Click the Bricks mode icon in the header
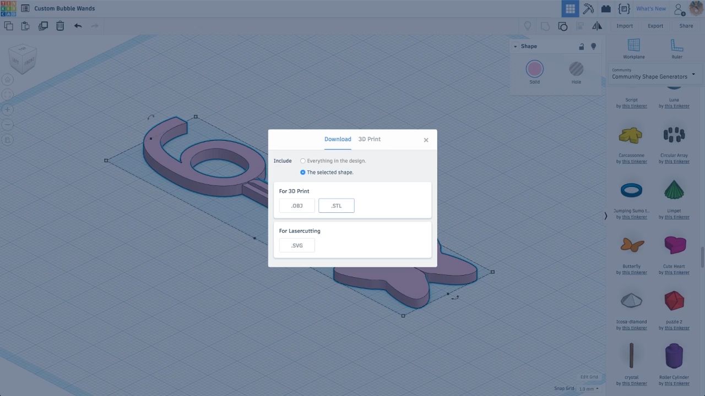 pyautogui.click(x=606, y=8)
